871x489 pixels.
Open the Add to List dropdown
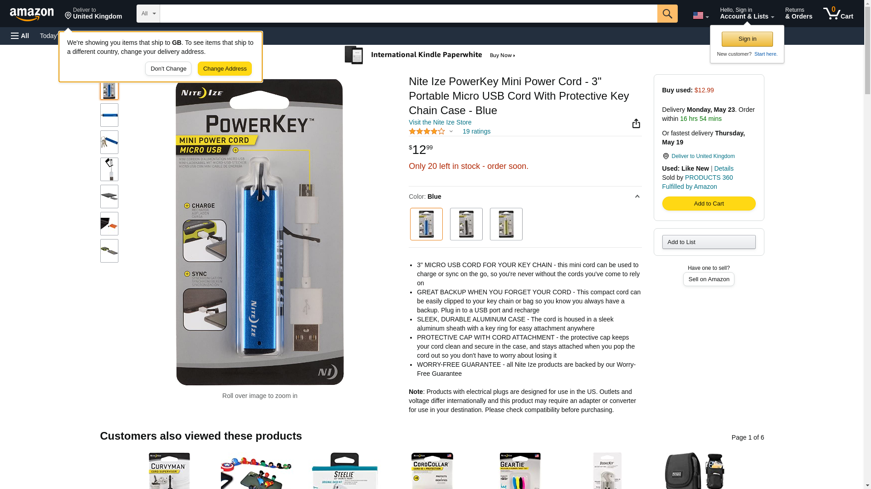709,242
